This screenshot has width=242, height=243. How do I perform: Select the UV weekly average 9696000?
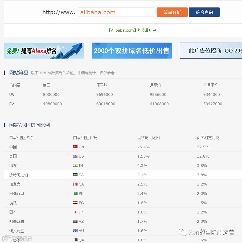point(104,94)
